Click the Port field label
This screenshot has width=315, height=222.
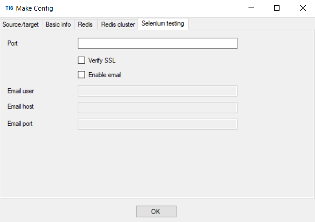coord(12,43)
